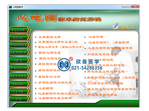View the WPW综合征伴心房颤动 example
149x111 pixels.
click(105, 83)
